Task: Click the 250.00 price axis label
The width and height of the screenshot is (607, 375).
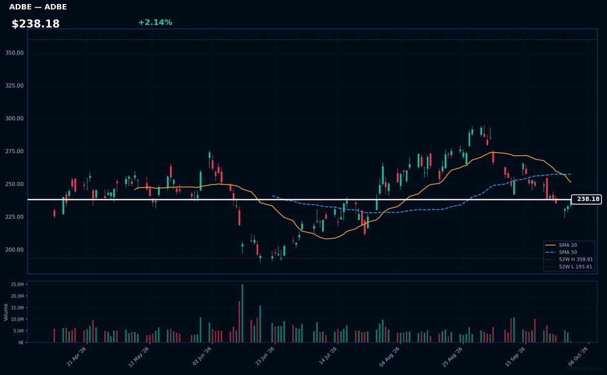Action: [x=14, y=184]
